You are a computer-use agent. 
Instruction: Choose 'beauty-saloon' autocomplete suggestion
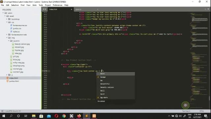116,87
